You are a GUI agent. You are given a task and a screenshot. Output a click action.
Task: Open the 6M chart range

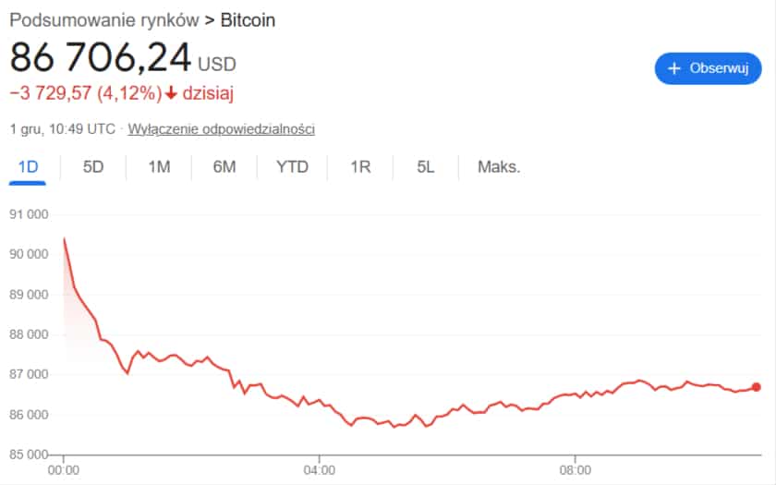[x=224, y=167]
